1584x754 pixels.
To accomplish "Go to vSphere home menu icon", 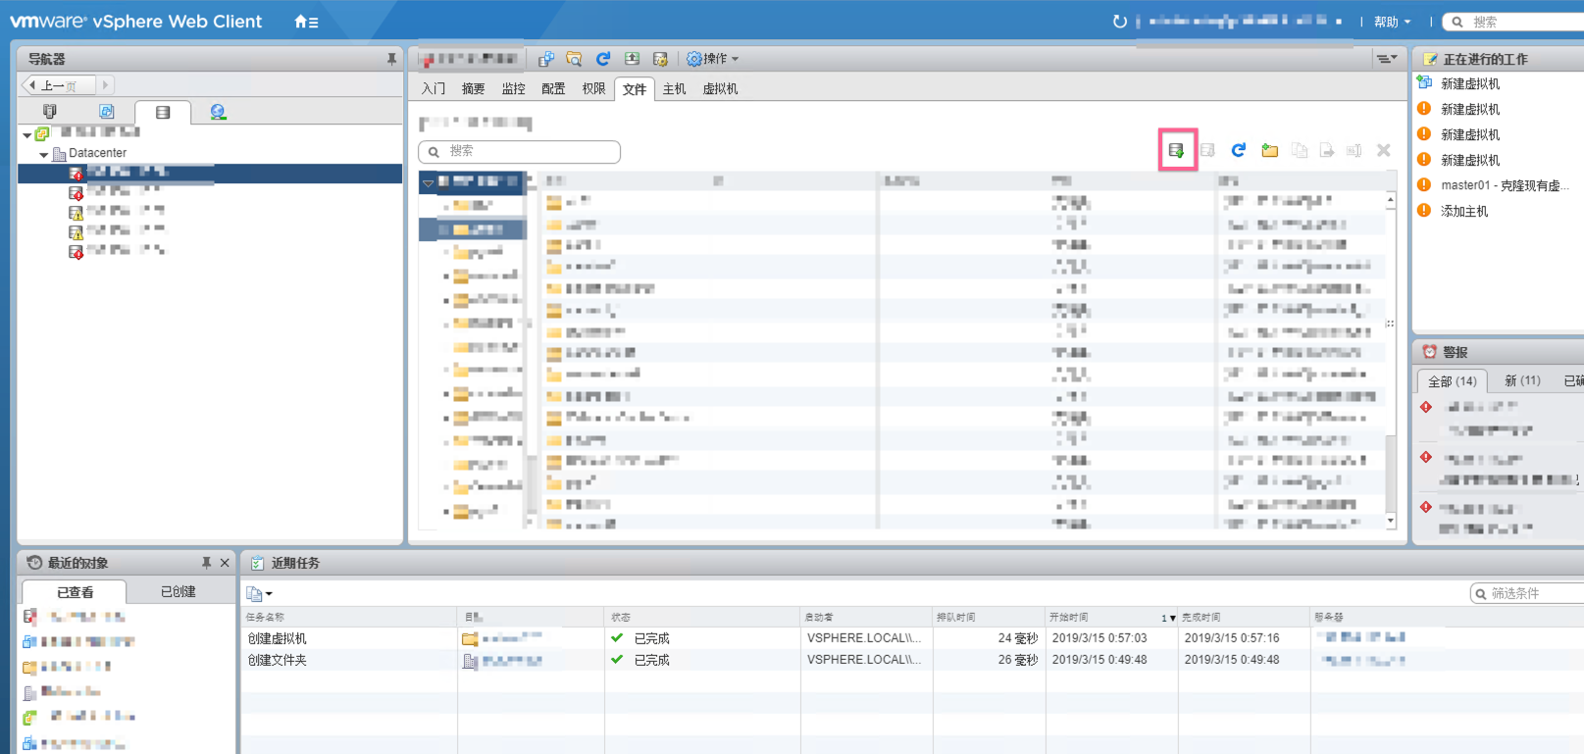I will [x=305, y=22].
